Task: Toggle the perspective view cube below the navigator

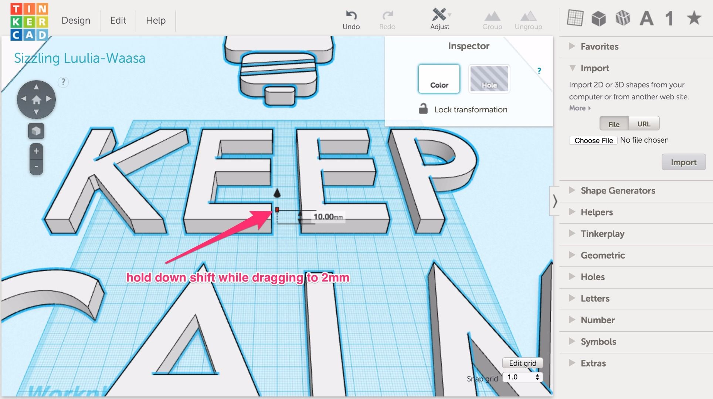Action: click(36, 131)
